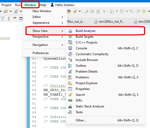Screen dimensions: 150x128
Task: Click the yellow back navigation arrow
Action: pyautogui.click(x=144, y=11)
